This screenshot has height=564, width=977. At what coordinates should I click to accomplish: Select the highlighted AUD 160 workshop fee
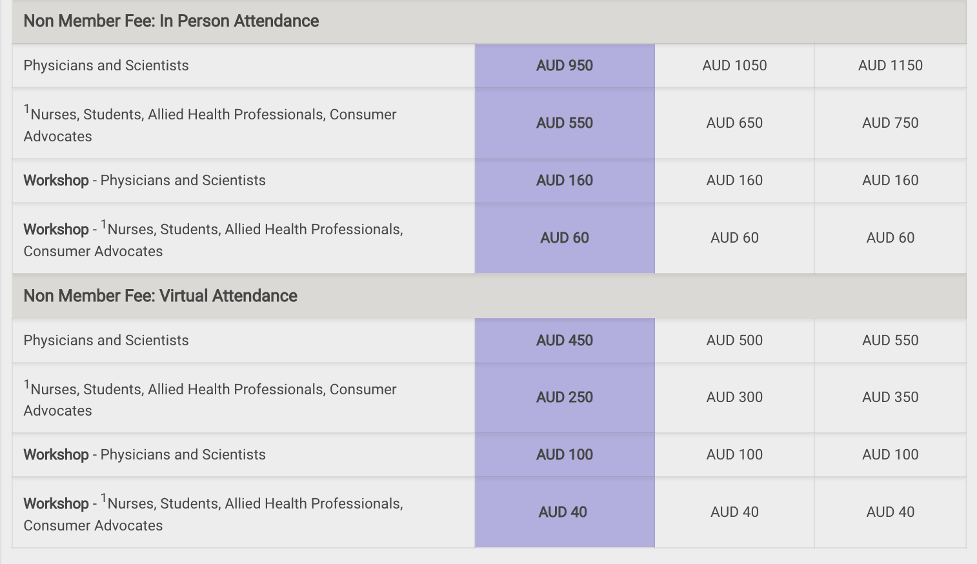(565, 181)
